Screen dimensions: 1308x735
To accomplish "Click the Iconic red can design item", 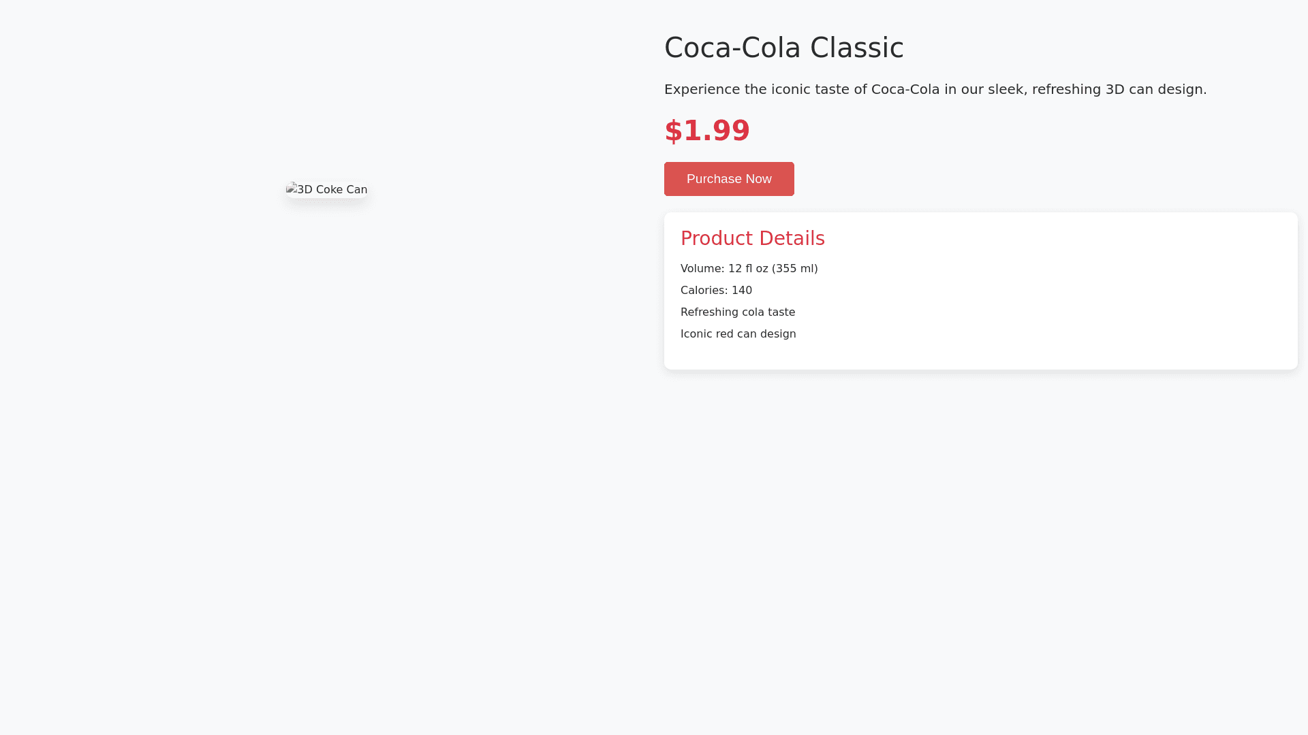I will 738,334.
